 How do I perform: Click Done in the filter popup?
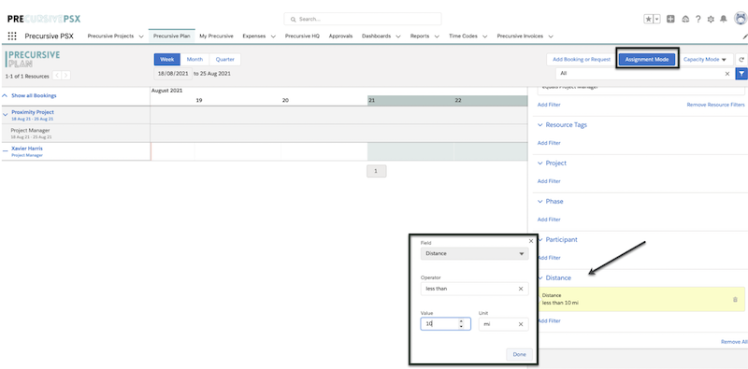519,354
